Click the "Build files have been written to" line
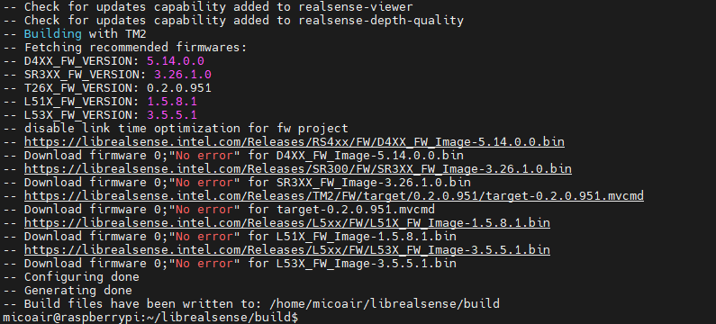The height and width of the screenshot is (324, 716). 250,304
